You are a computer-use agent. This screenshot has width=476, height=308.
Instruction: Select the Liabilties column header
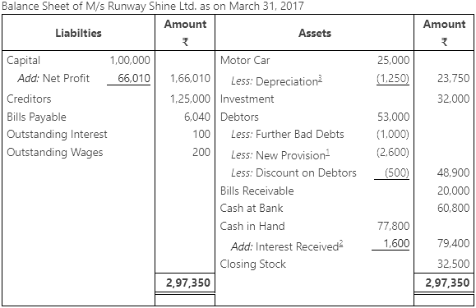tap(78, 33)
